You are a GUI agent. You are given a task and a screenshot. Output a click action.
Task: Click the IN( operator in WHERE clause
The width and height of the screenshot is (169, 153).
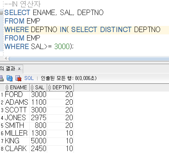tap(64, 29)
